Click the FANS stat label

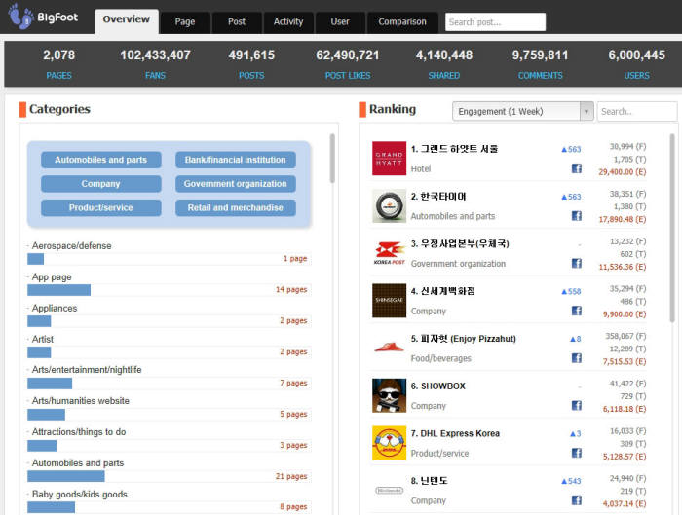[155, 75]
